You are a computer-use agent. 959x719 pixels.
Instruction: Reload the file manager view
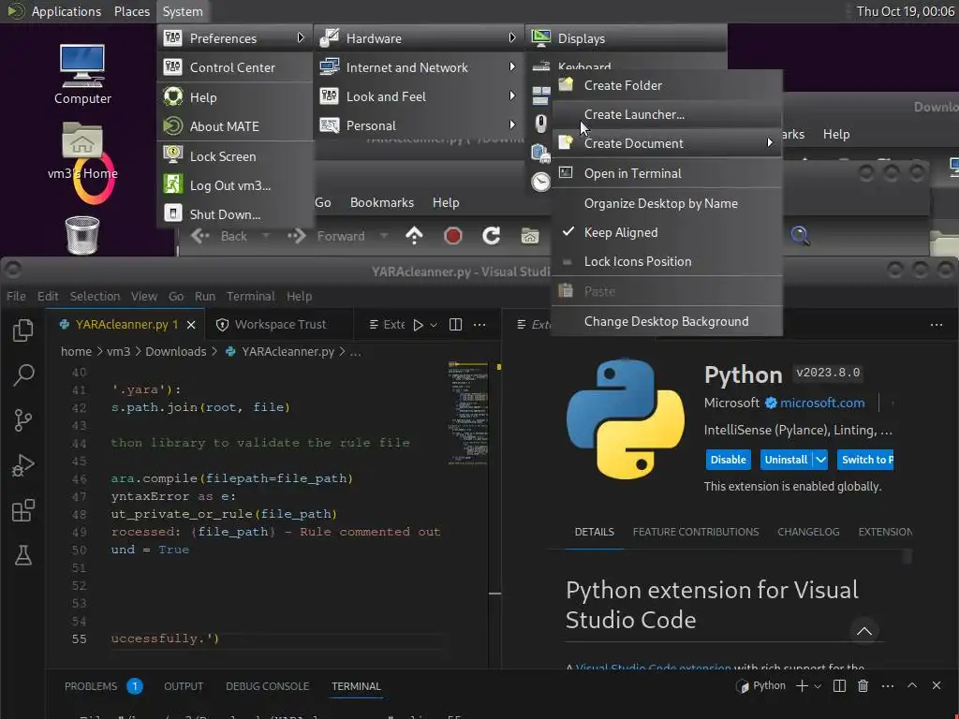pos(491,236)
